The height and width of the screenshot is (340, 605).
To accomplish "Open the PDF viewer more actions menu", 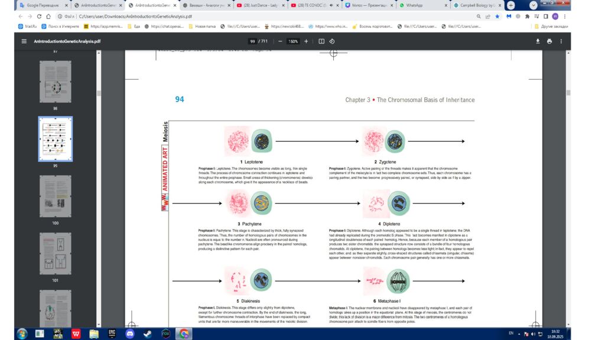I will tap(561, 41).
